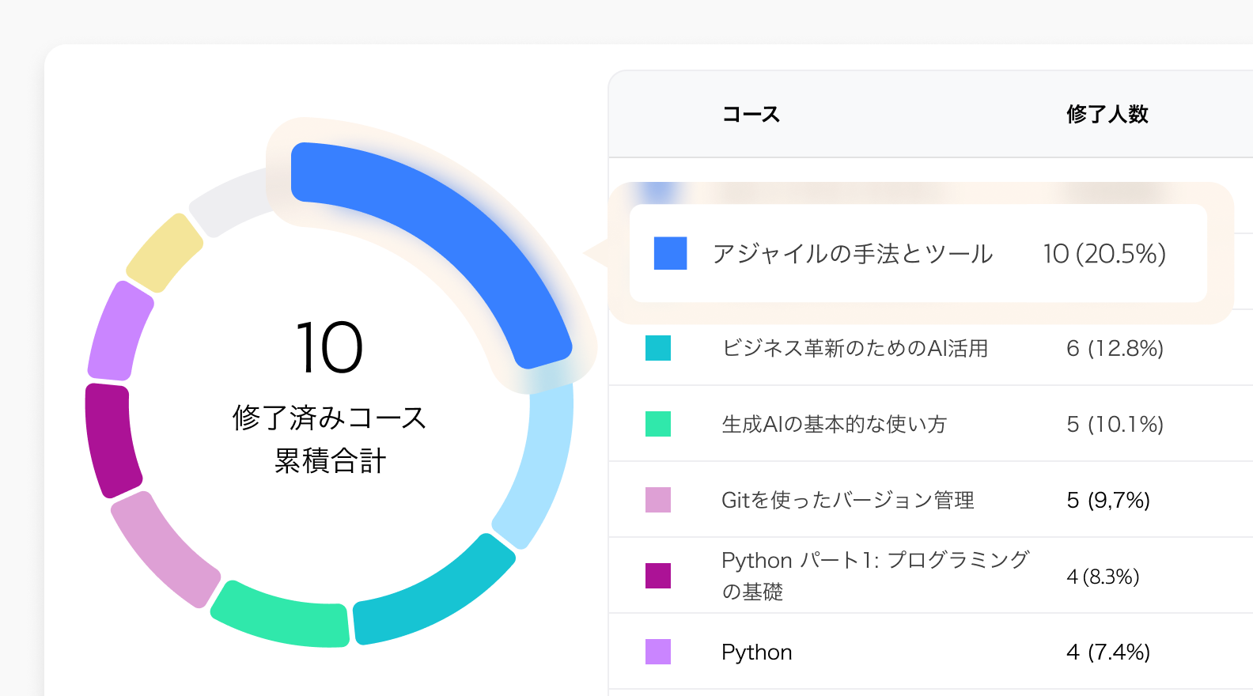This screenshot has height=696, width=1253.
Task: Open the 生成AIの基本的な使い方 course row
Action: 930,424
